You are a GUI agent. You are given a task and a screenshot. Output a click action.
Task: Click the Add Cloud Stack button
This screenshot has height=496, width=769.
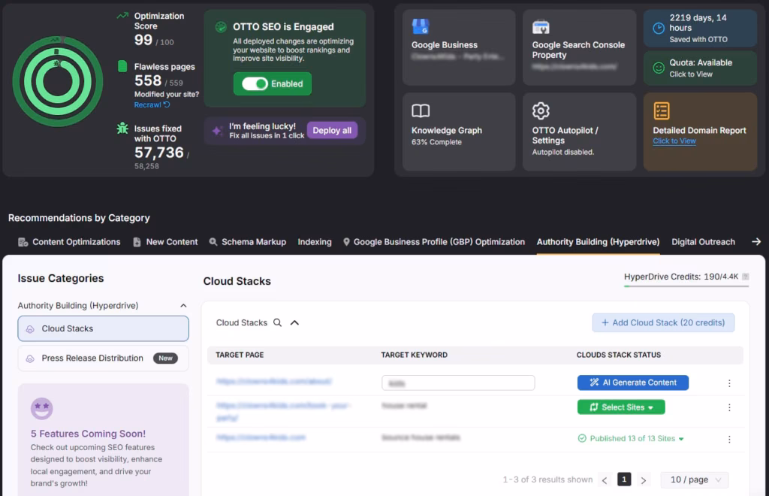663,322
